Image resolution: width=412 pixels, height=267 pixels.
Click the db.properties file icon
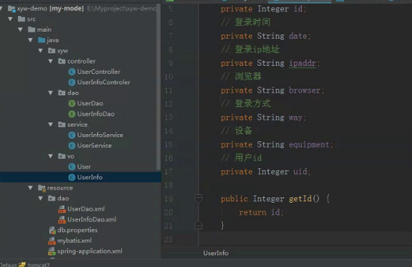point(52,230)
